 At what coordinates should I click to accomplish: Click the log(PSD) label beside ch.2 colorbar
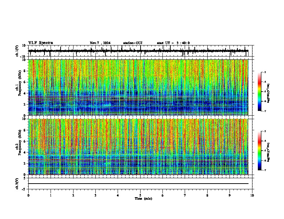[269, 152]
